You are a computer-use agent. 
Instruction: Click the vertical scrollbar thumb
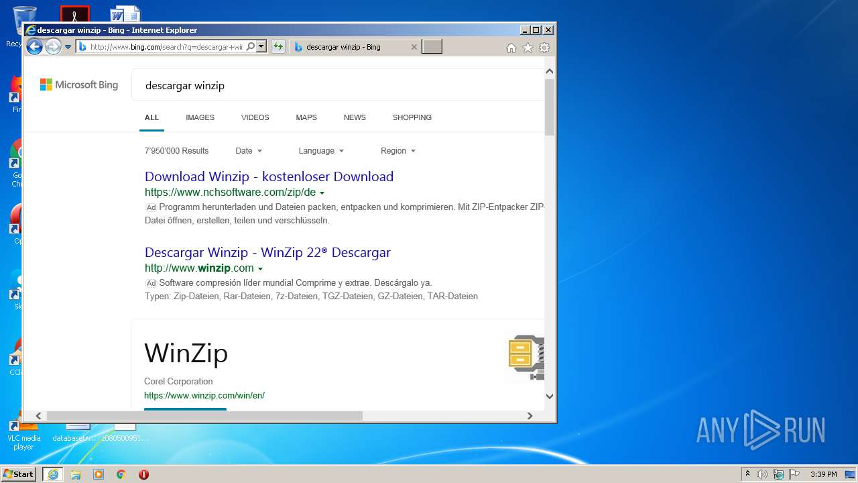(x=550, y=107)
